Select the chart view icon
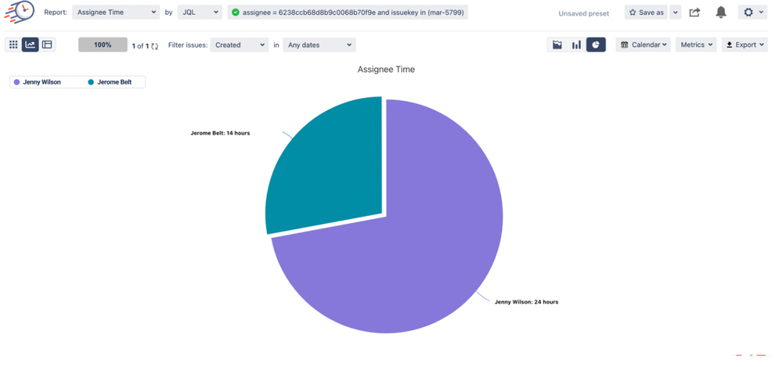Screen dimensions: 782x367 pyautogui.click(x=31, y=45)
